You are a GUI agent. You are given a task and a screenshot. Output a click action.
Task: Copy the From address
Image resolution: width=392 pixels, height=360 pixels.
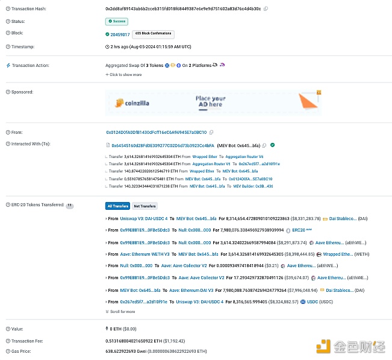point(211,132)
